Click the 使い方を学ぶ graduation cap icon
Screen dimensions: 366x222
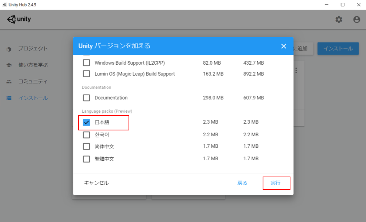click(x=9, y=65)
